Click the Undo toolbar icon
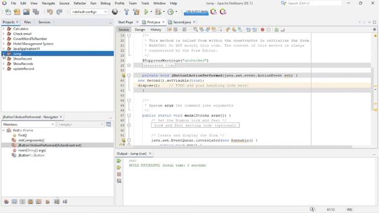This screenshot has width=379, height=213. pos(50,12)
